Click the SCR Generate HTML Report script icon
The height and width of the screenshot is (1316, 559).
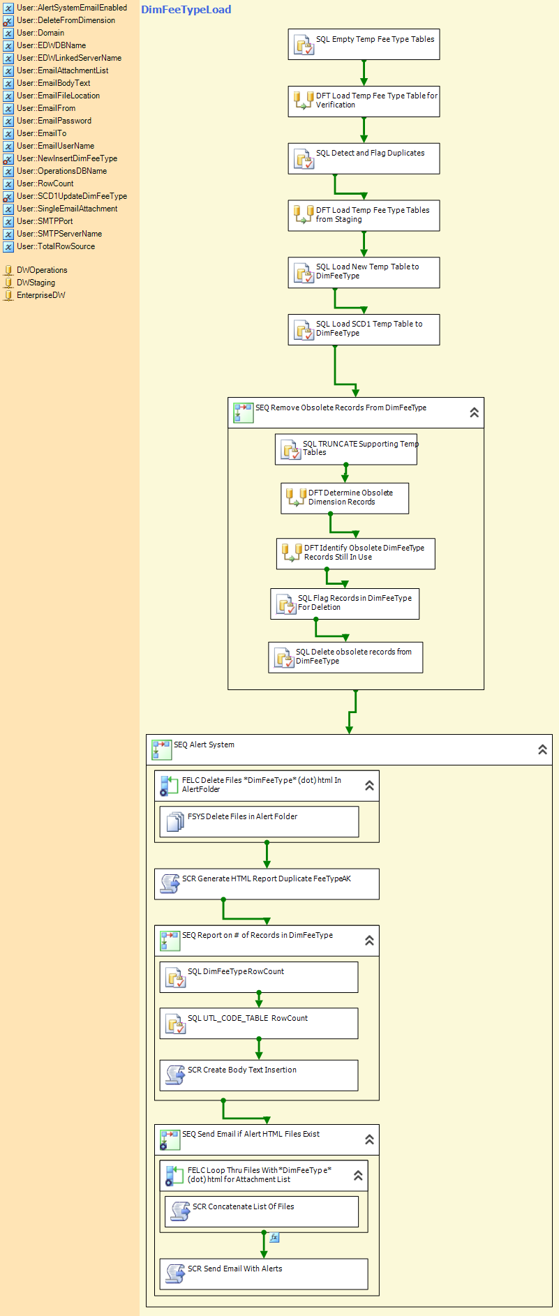pos(170,884)
